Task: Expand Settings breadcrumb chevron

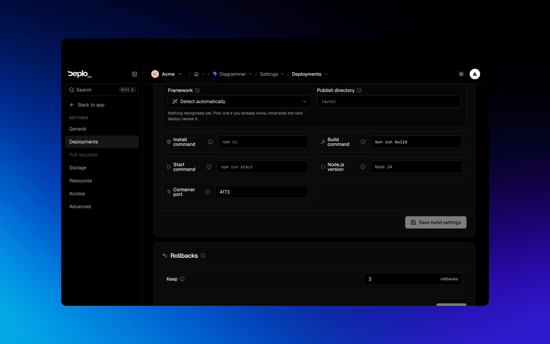Action: pyautogui.click(x=282, y=74)
